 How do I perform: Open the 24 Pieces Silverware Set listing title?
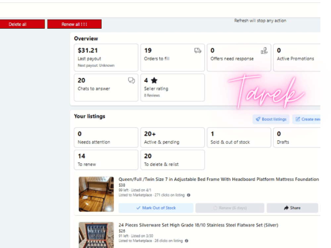click(x=198, y=225)
